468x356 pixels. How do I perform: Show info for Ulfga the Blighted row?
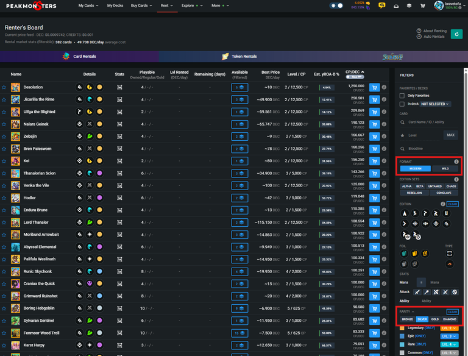click(x=384, y=112)
